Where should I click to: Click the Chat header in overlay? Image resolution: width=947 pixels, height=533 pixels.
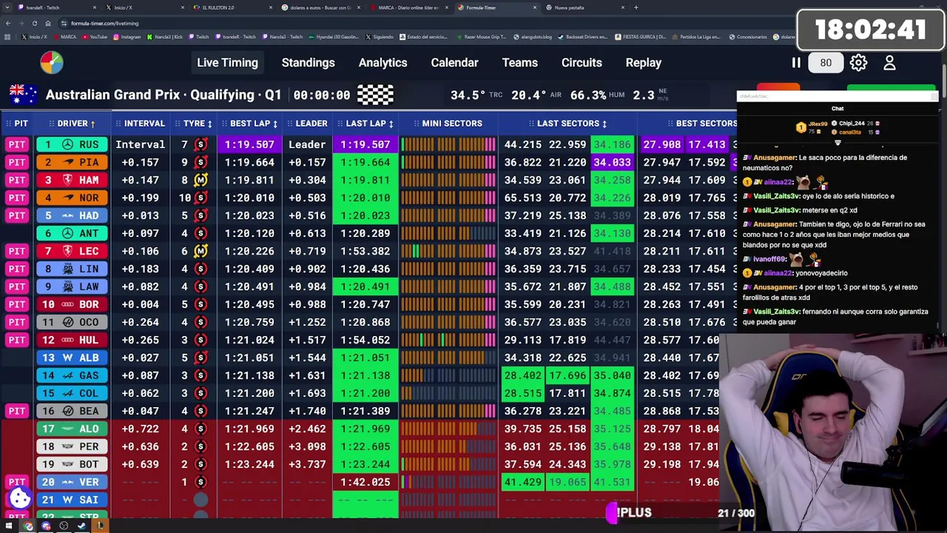point(838,109)
